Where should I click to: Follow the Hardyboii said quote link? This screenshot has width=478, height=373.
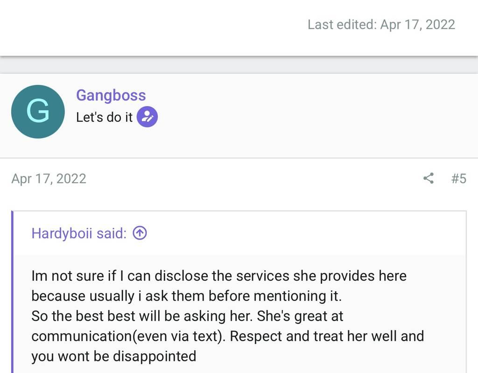click(x=78, y=233)
